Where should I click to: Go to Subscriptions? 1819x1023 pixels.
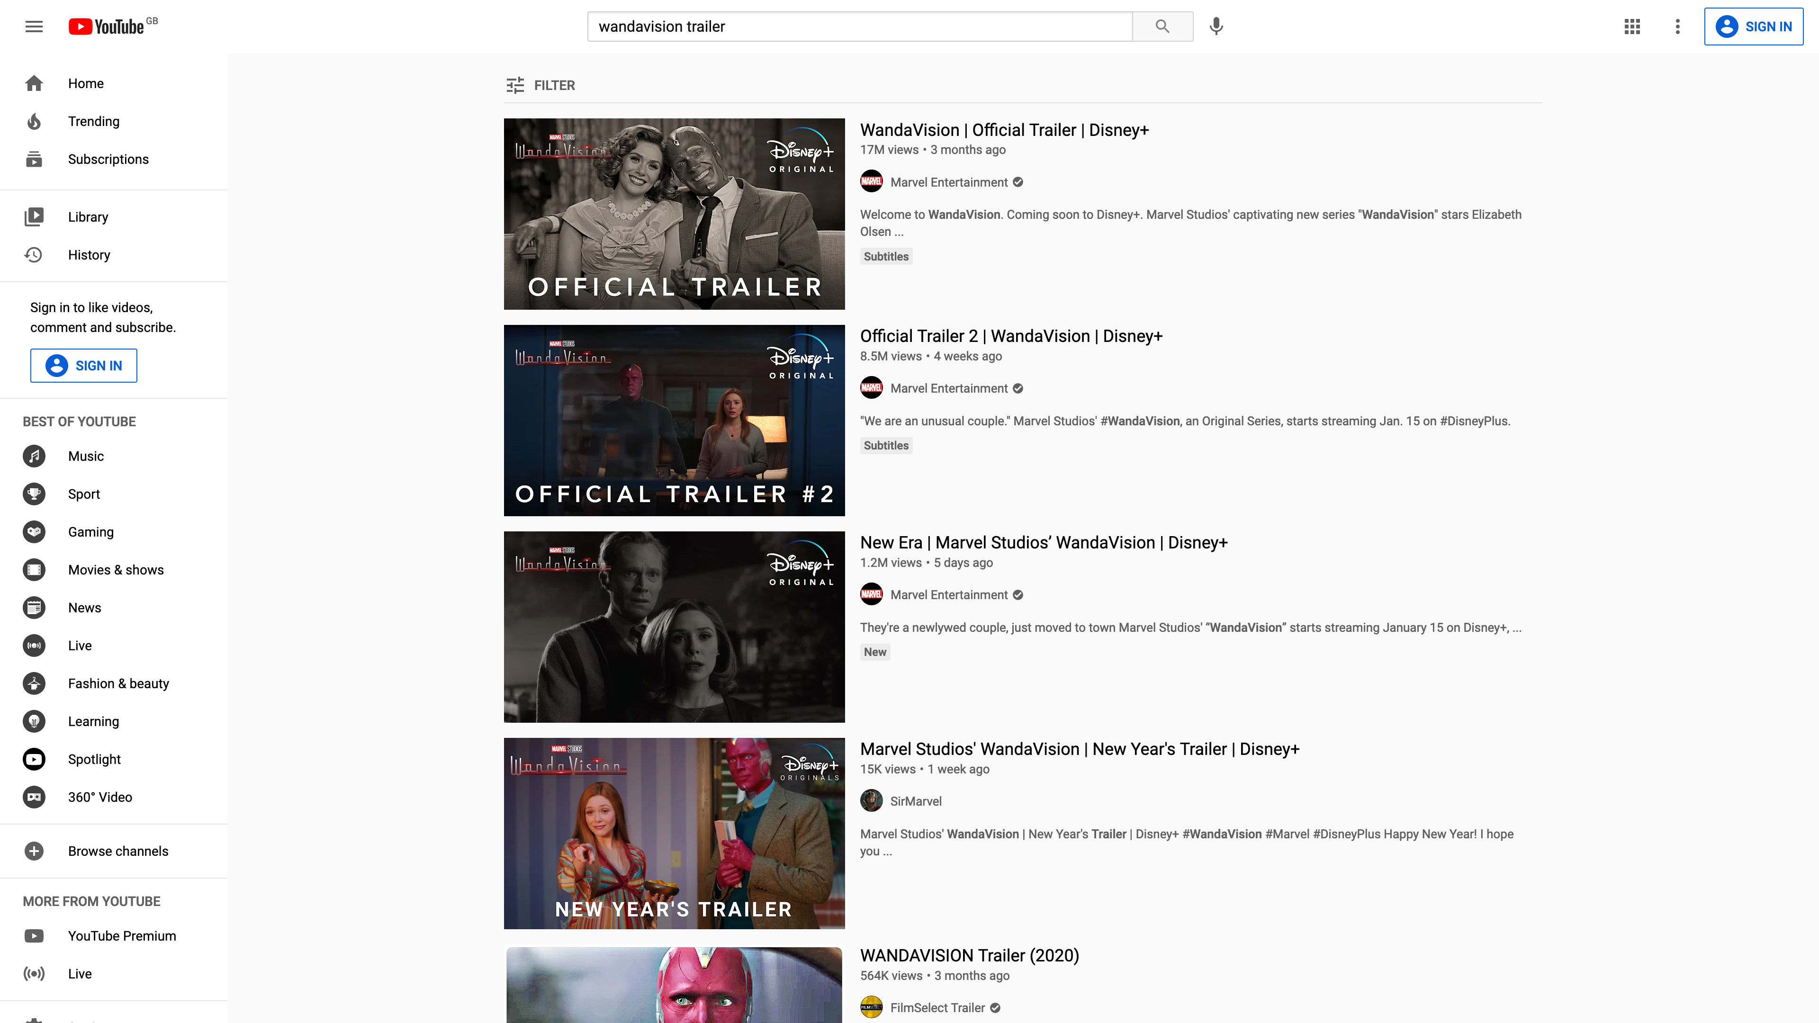point(108,159)
